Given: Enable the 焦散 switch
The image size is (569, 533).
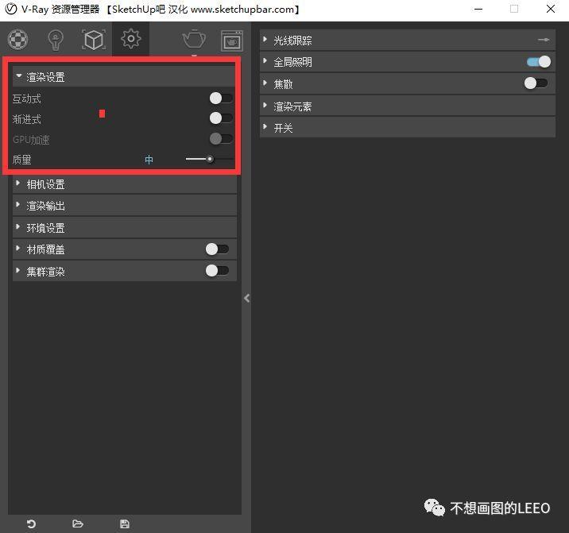Looking at the screenshot, I should pyautogui.click(x=536, y=83).
